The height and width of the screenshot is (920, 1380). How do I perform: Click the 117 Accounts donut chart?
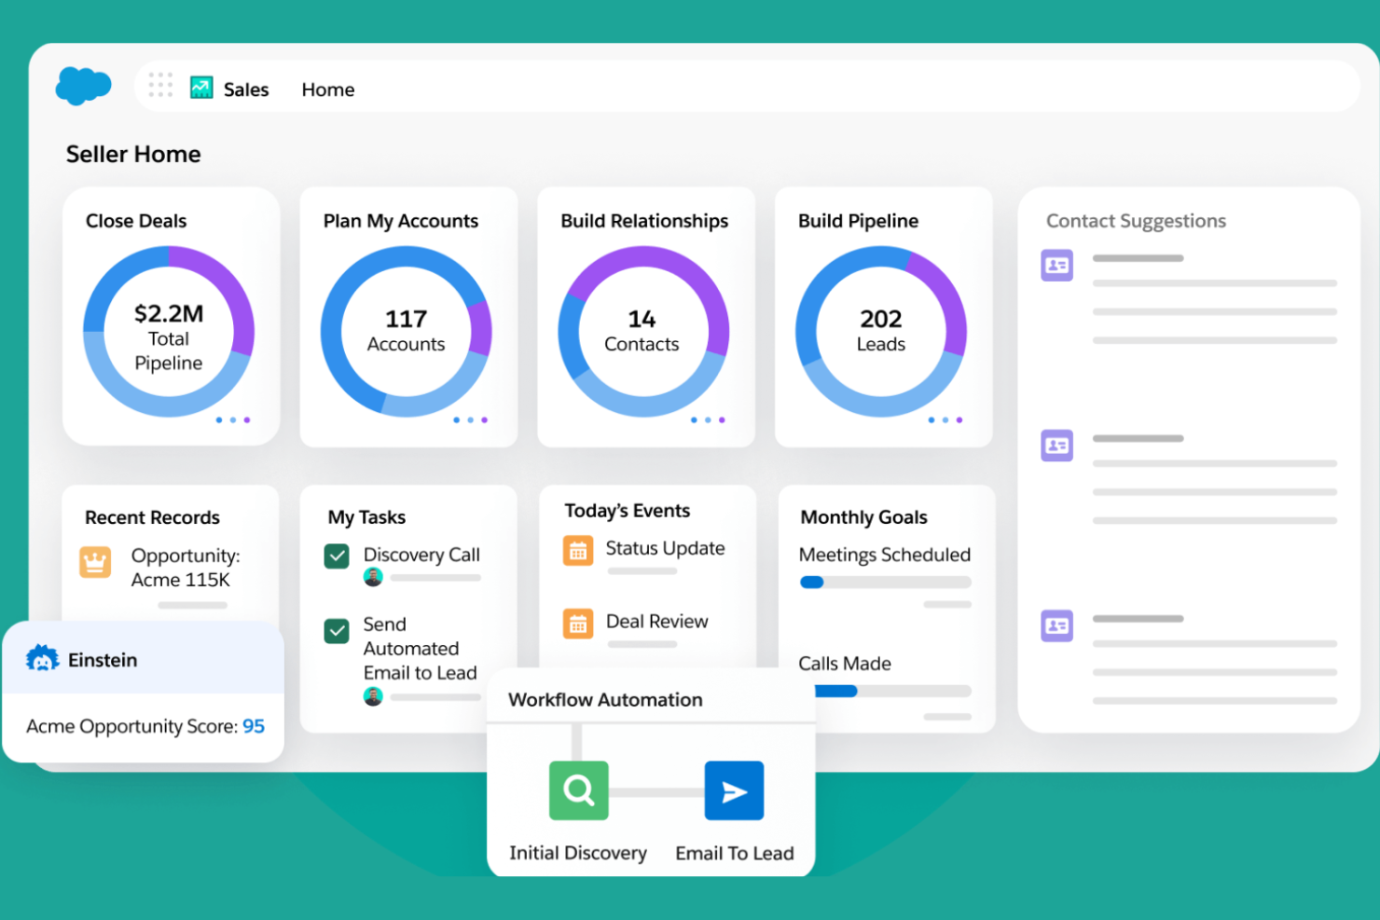pyautogui.click(x=407, y=331)
